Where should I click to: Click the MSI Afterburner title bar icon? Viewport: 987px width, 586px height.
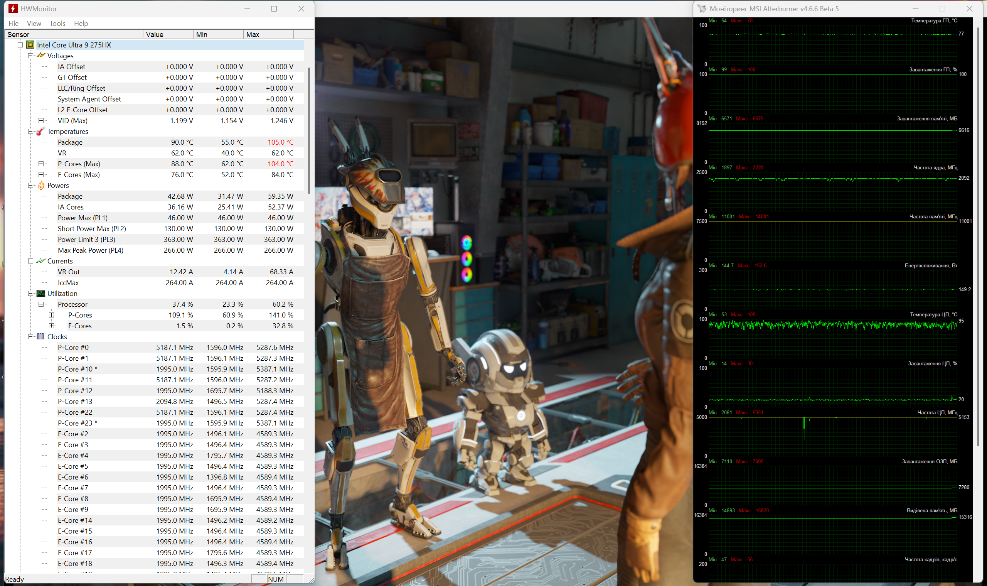[702, 8]
